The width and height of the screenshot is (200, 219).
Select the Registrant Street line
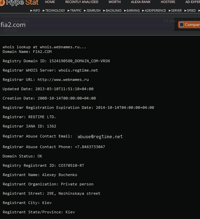[x=52, y=193]
